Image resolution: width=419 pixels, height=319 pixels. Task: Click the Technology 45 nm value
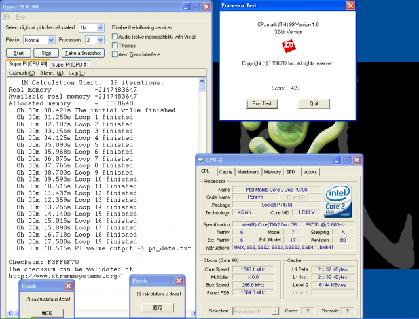[244, 212]
